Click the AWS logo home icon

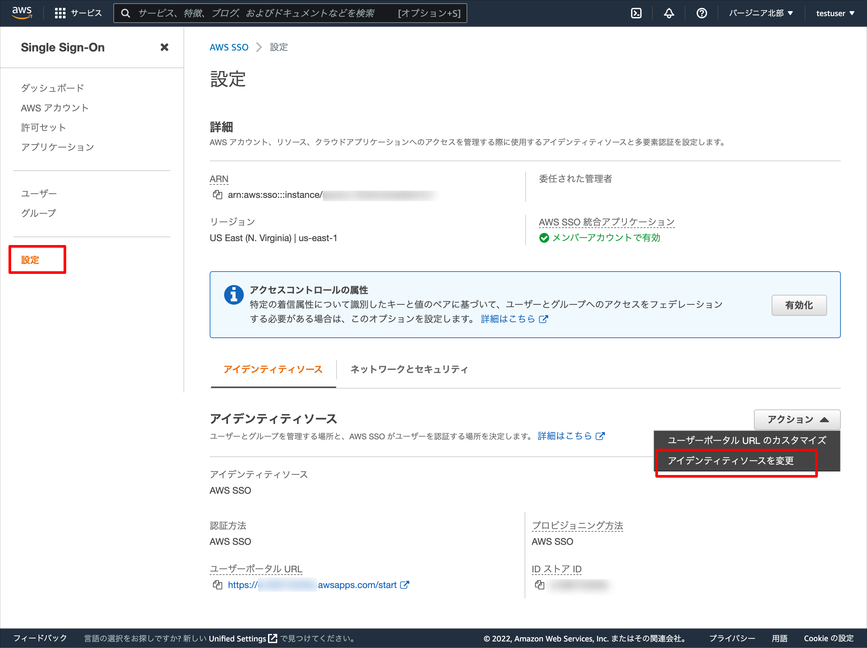tap(22, 12)
